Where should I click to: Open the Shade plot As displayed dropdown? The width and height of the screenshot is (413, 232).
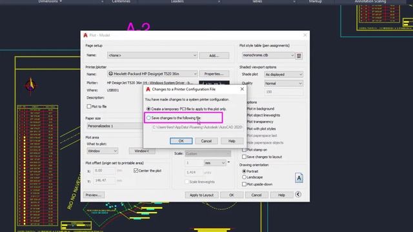tap(283, 75)
